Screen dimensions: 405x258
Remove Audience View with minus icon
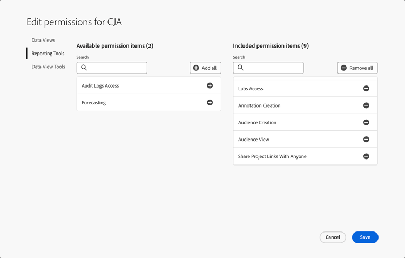366,140
